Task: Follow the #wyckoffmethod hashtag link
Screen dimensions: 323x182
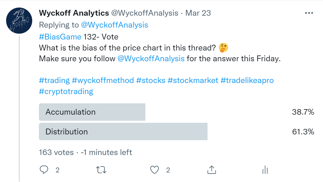Action: pyautogui.click(x=103, y=80)
